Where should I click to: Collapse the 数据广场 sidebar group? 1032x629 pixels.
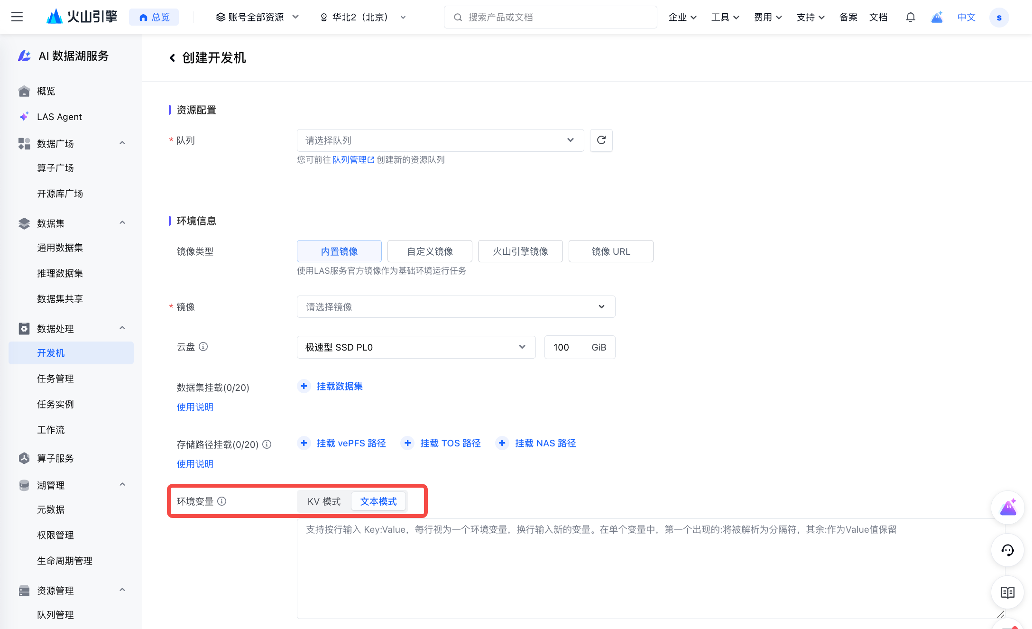pyautogui.click(x=122, y=143)
